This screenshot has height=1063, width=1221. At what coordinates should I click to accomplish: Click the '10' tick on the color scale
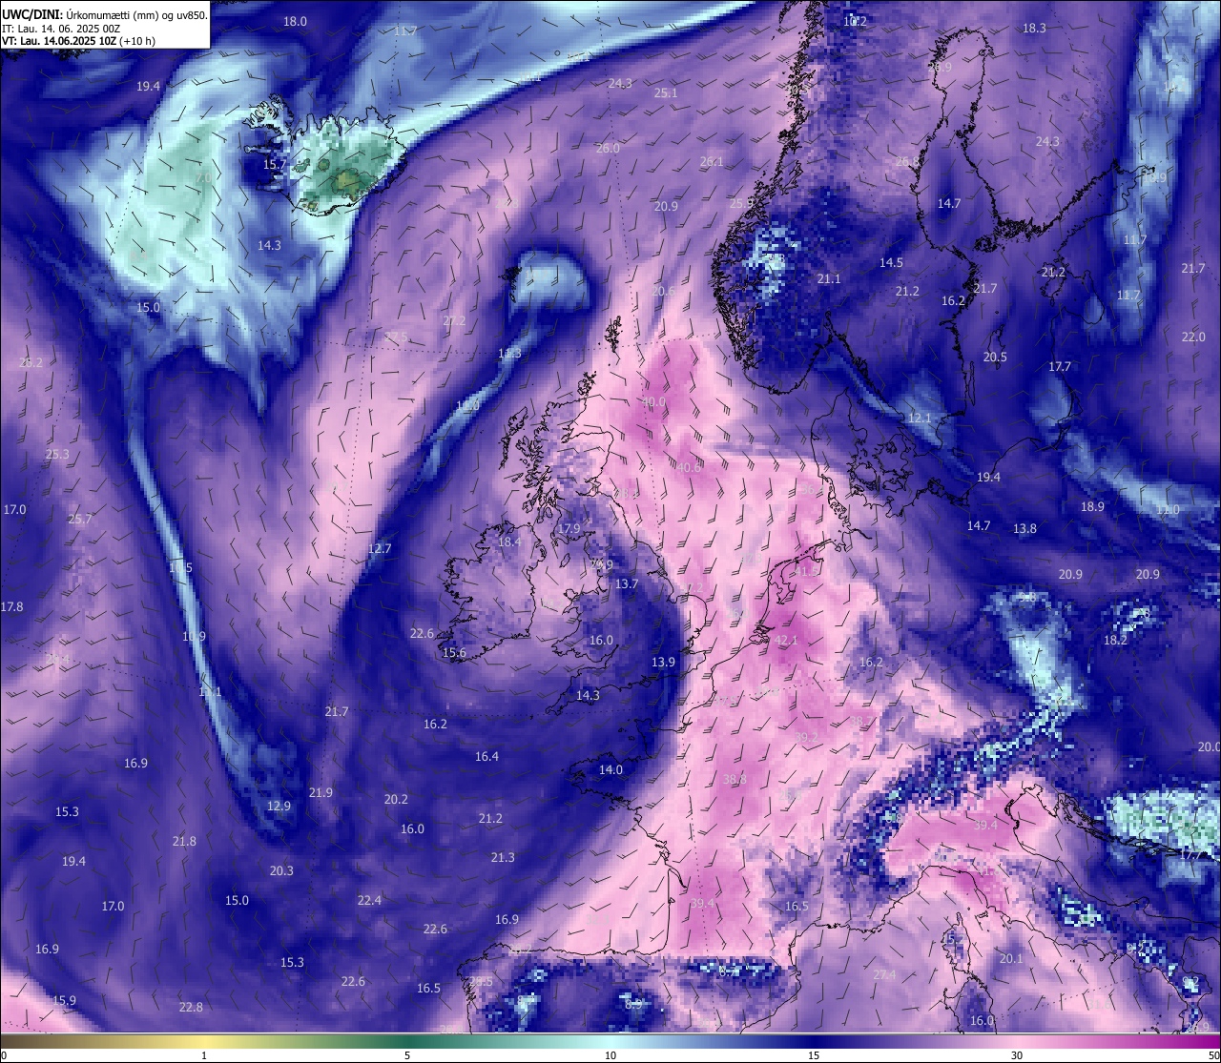[x=610, y=1055]
